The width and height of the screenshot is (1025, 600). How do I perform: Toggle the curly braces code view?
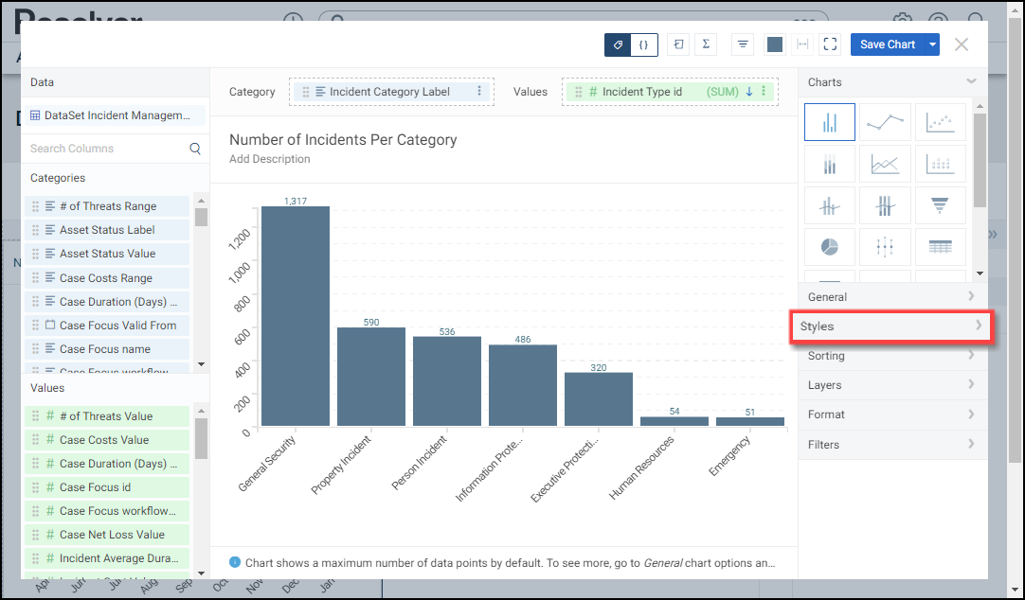644,44
